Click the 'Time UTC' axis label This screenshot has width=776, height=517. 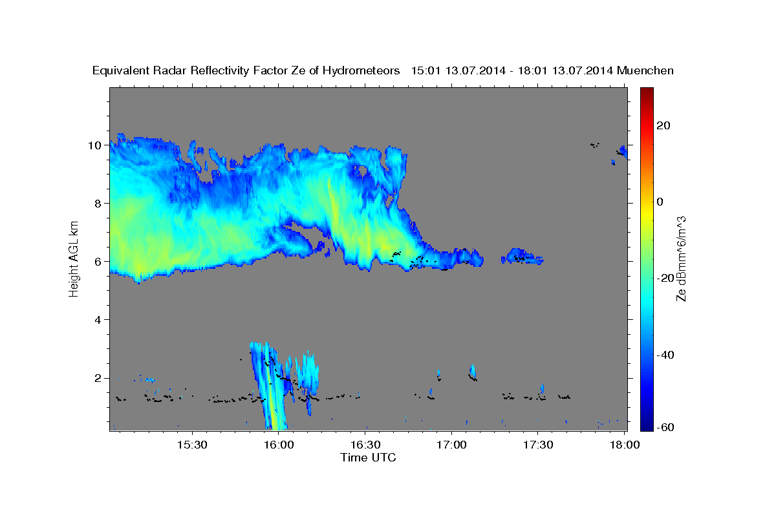pos(368,458)
